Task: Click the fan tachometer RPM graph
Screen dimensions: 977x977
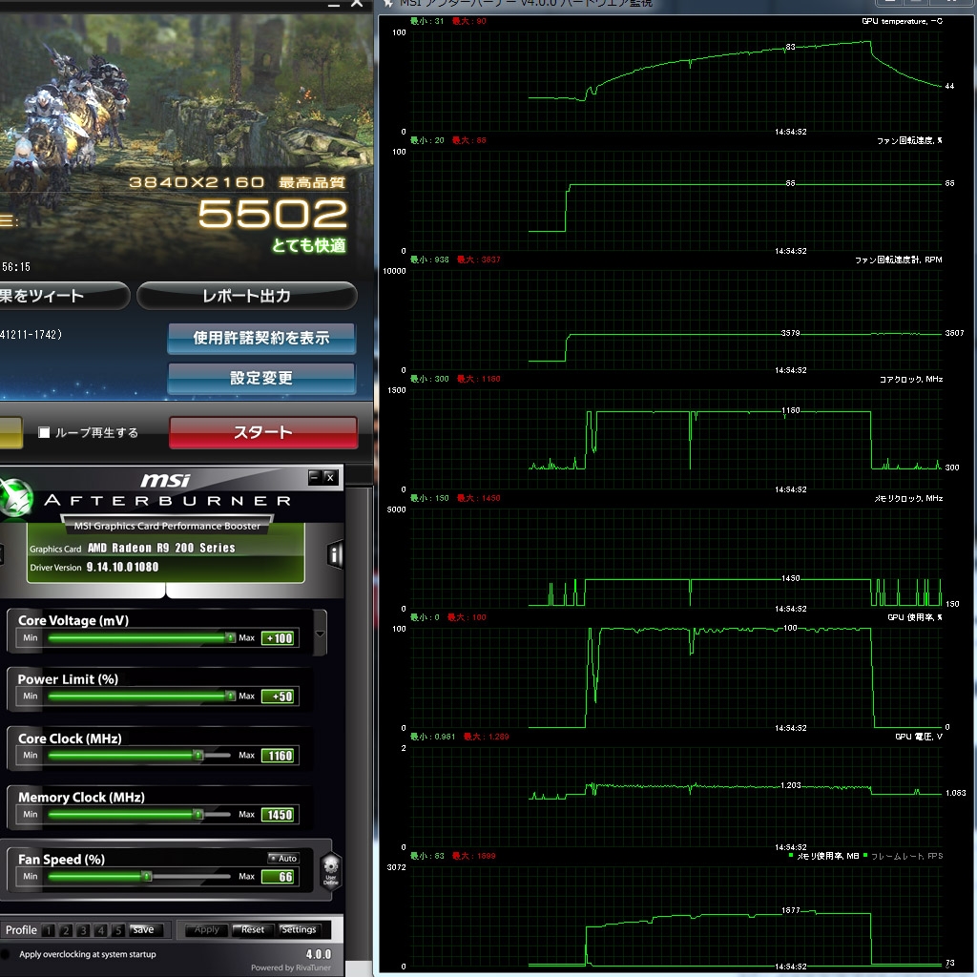Action: 675,319
